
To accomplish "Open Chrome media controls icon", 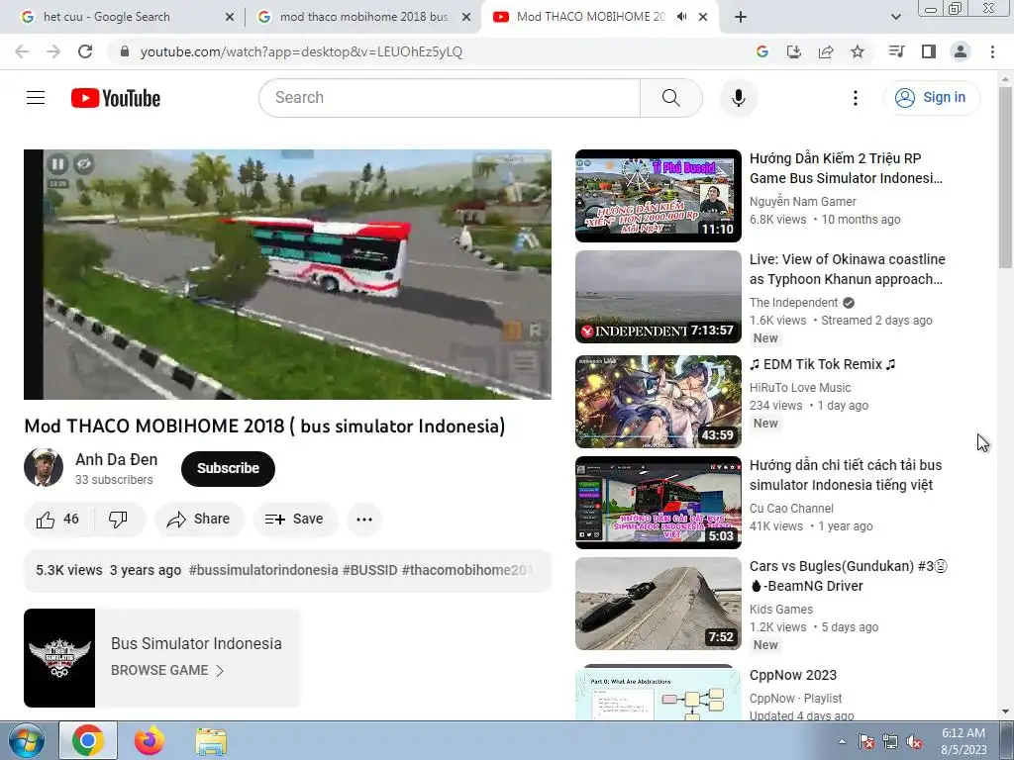I will coord(896,51).
